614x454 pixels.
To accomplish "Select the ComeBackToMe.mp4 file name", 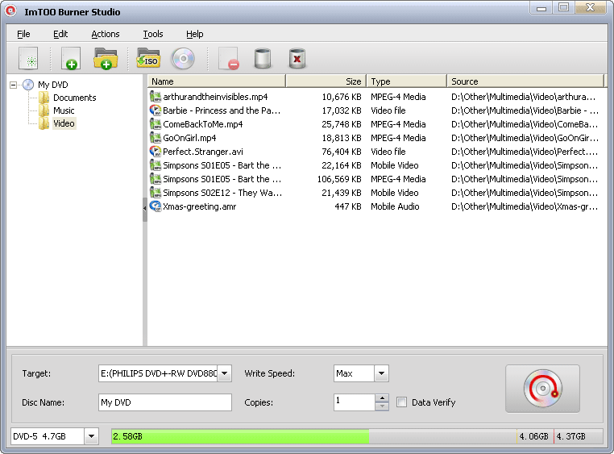I will point(203,124).
